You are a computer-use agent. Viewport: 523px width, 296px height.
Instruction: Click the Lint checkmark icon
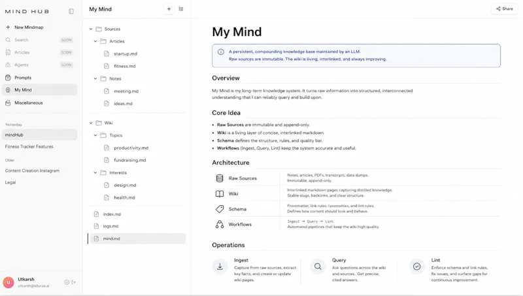[417, 267]
